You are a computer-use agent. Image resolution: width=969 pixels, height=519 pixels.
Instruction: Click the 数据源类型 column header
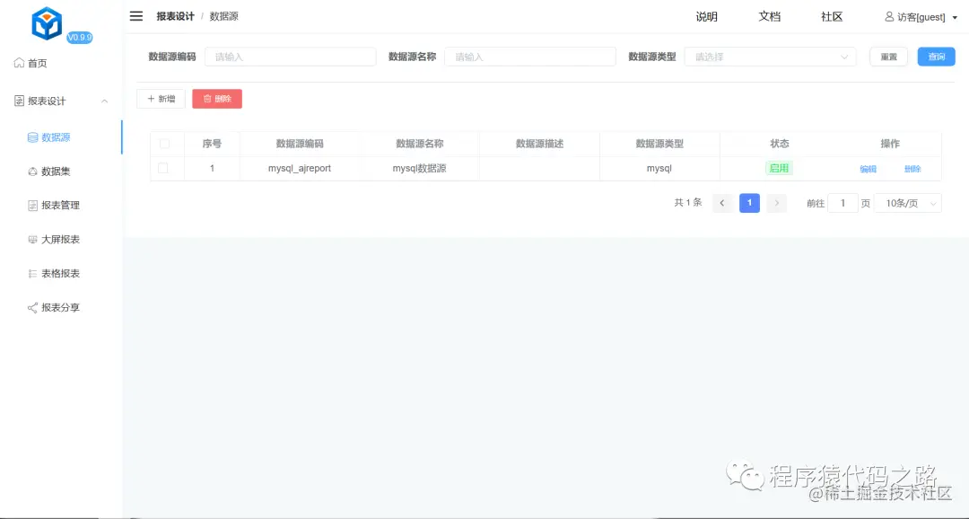659,144
